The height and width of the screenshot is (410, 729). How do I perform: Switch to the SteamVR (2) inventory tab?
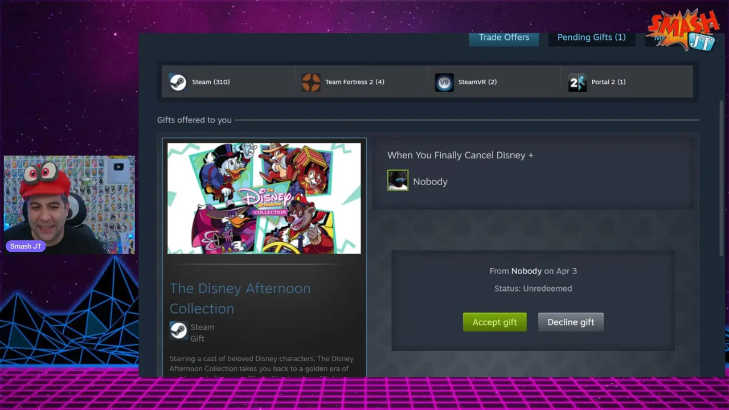point(494,82)
